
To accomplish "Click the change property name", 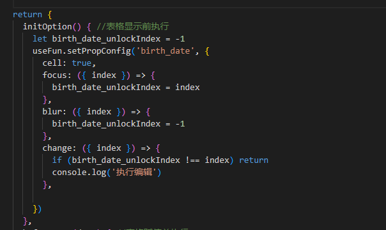I will (57, 148).
